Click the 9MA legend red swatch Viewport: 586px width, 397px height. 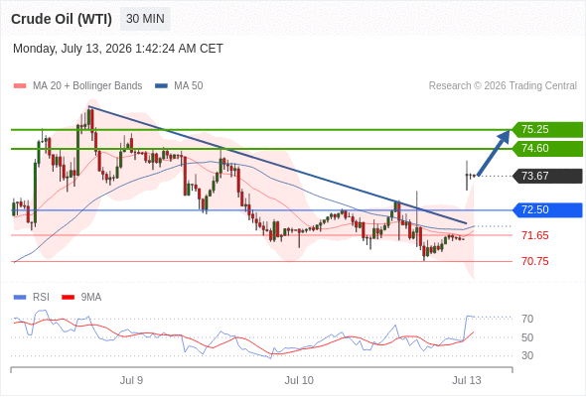click(68, 298)
